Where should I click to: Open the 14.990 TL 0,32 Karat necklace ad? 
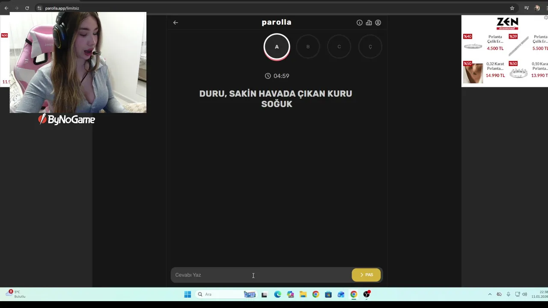[x=484, y=72]
